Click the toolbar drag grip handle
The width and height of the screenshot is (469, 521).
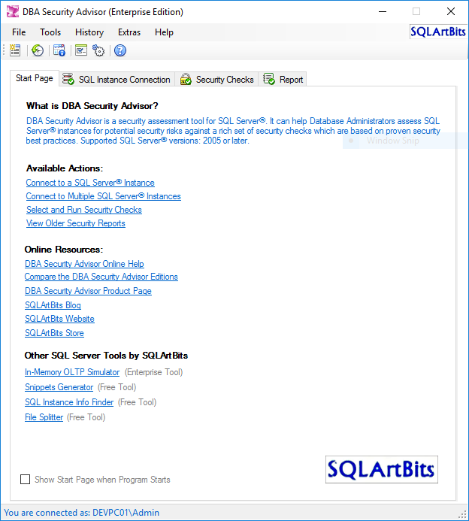(x=4, y=50)
